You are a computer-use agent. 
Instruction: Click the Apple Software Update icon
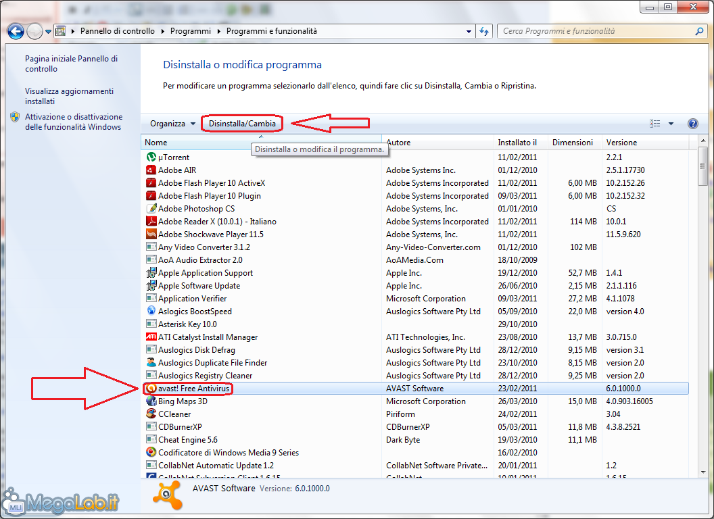(x=151, y=285)
